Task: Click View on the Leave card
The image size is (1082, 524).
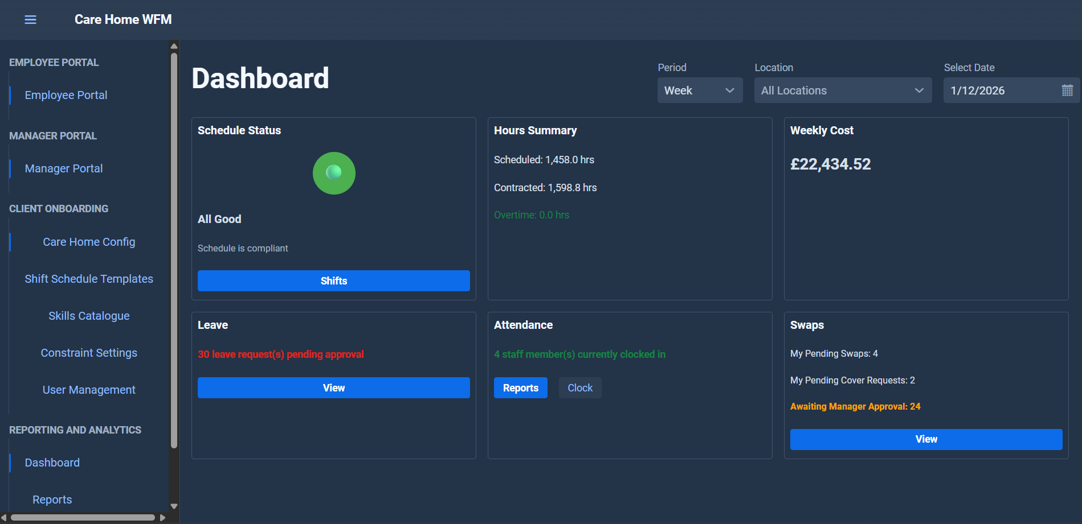Action: (333, 387)
